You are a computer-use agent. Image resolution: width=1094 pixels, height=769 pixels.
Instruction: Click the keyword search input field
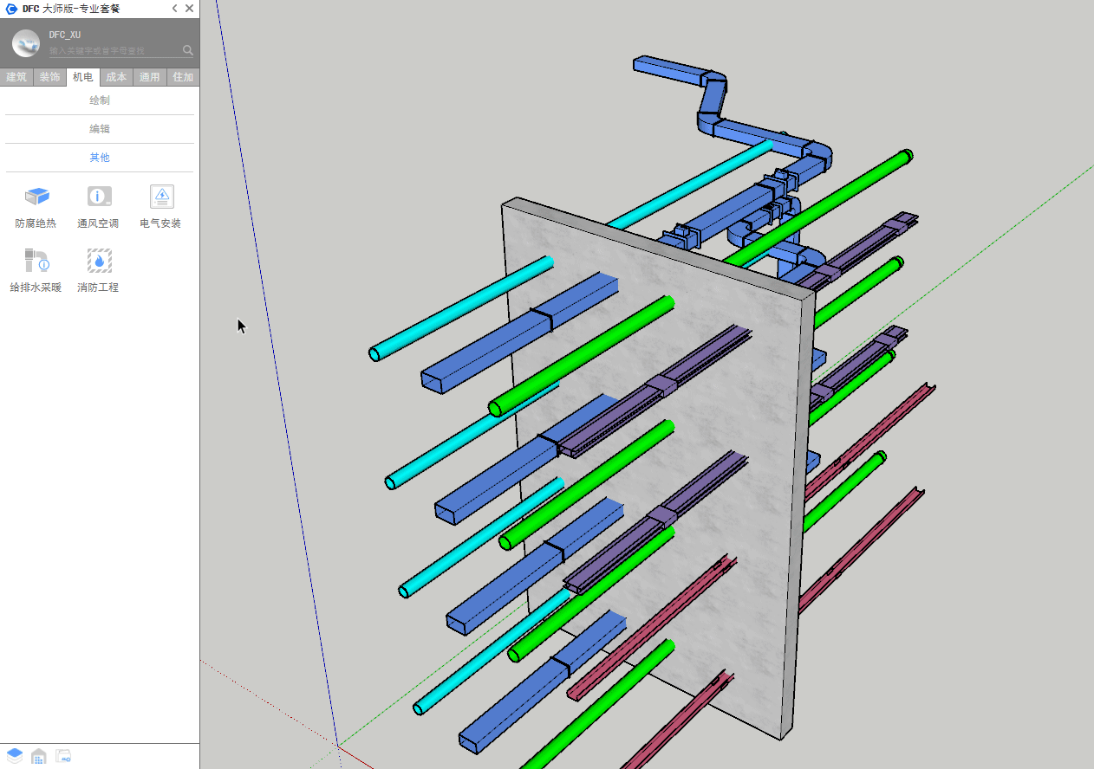click(x=113, y=51)
